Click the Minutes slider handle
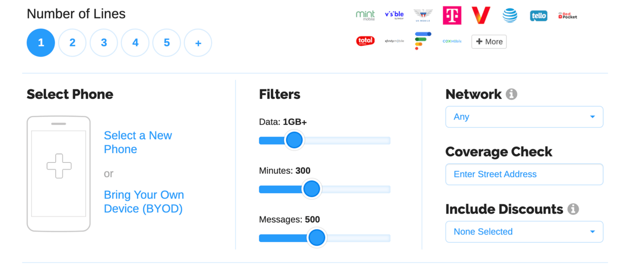626x278 pixels. pyautogui.click(x=312, y=189)
